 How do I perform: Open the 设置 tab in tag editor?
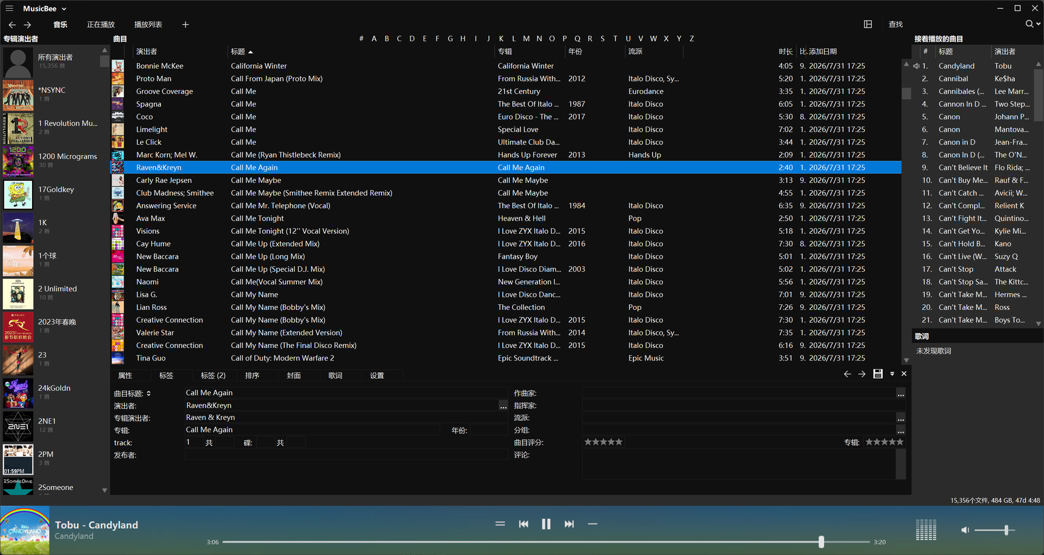(377, 376)
